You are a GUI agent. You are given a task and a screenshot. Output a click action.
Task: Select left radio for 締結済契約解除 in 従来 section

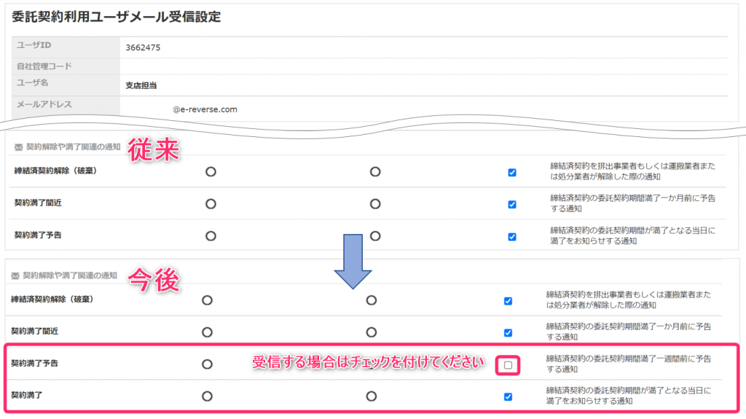(x=211, y=172)
